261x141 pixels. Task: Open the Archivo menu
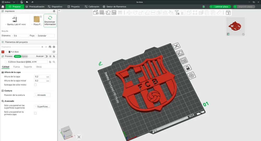click(x=6, y=2)
